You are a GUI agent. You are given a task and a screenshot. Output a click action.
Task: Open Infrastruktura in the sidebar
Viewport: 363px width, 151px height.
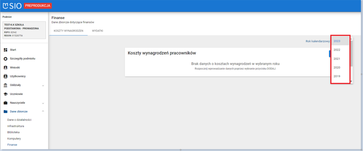tap(16, 126)
